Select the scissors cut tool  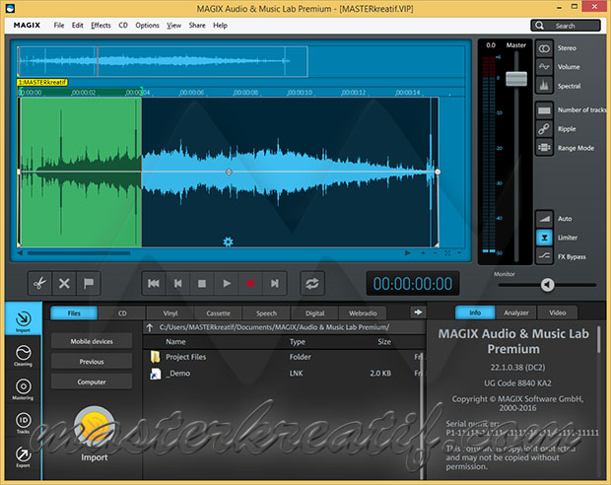click(39, 284)
